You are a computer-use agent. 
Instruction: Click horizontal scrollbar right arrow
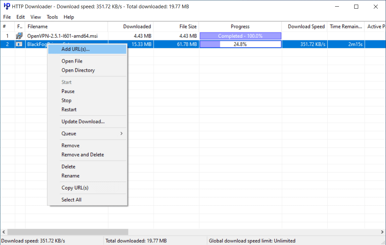point(382,232)
